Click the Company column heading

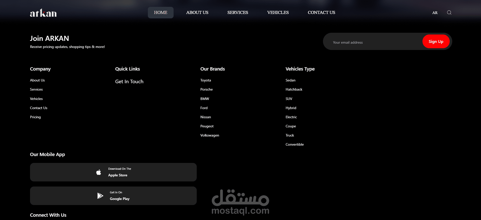[x=40, y=69]
